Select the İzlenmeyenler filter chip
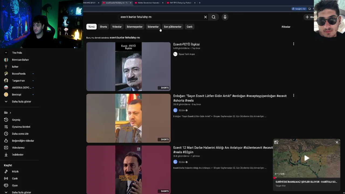 coord(134,27)
